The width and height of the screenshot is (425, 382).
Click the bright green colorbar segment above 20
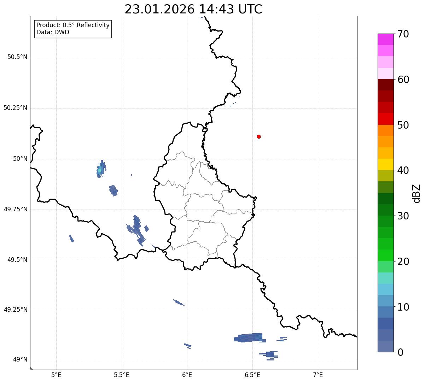point(385,255)
